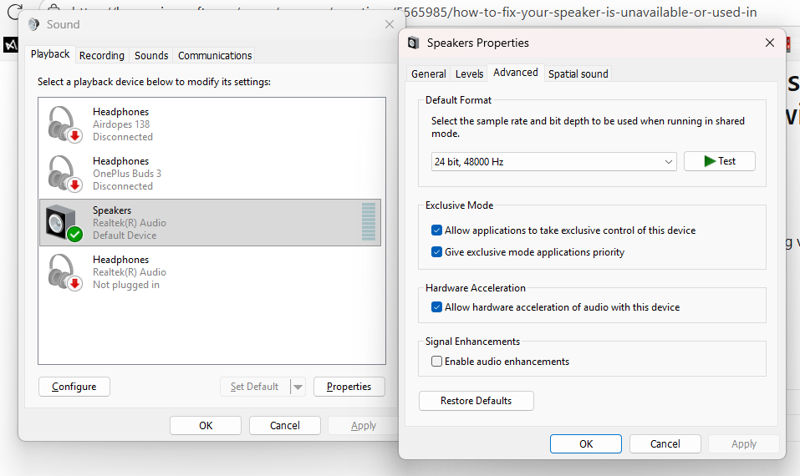Image resolution: width=800 pixels, height=476 pixels.
Task: Expand the Set Default dropdown arrow
Action: pos(298,387)
